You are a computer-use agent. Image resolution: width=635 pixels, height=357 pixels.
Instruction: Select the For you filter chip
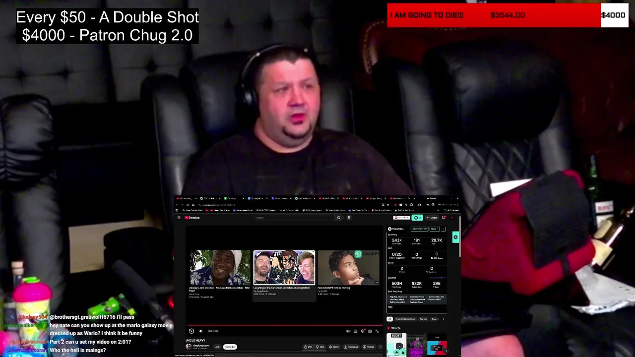(x=423, y=319)
